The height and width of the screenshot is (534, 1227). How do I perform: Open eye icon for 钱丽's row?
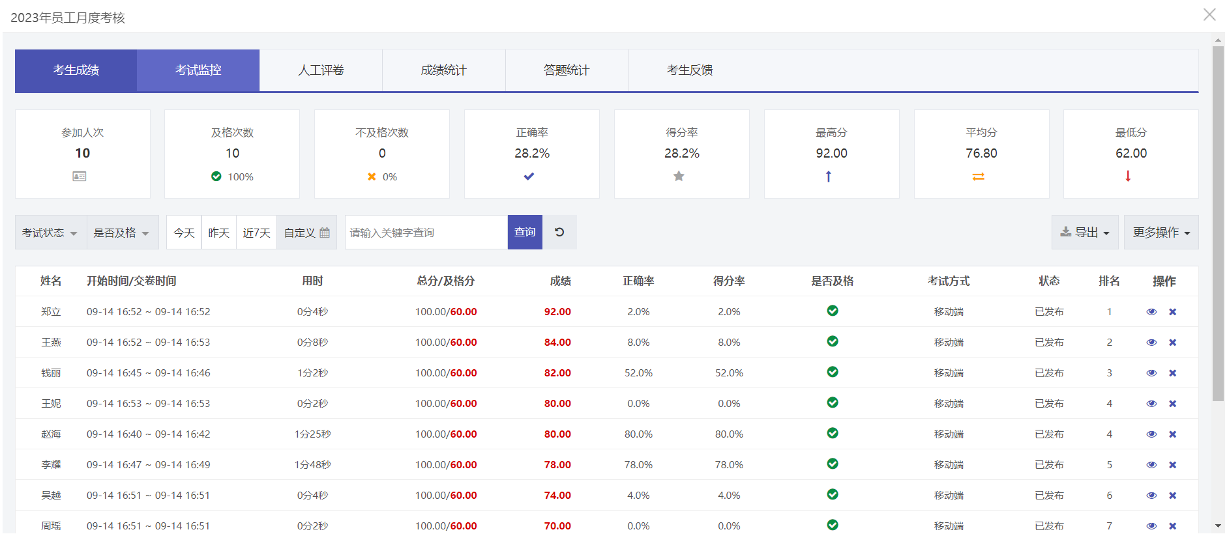point(1151,373)
